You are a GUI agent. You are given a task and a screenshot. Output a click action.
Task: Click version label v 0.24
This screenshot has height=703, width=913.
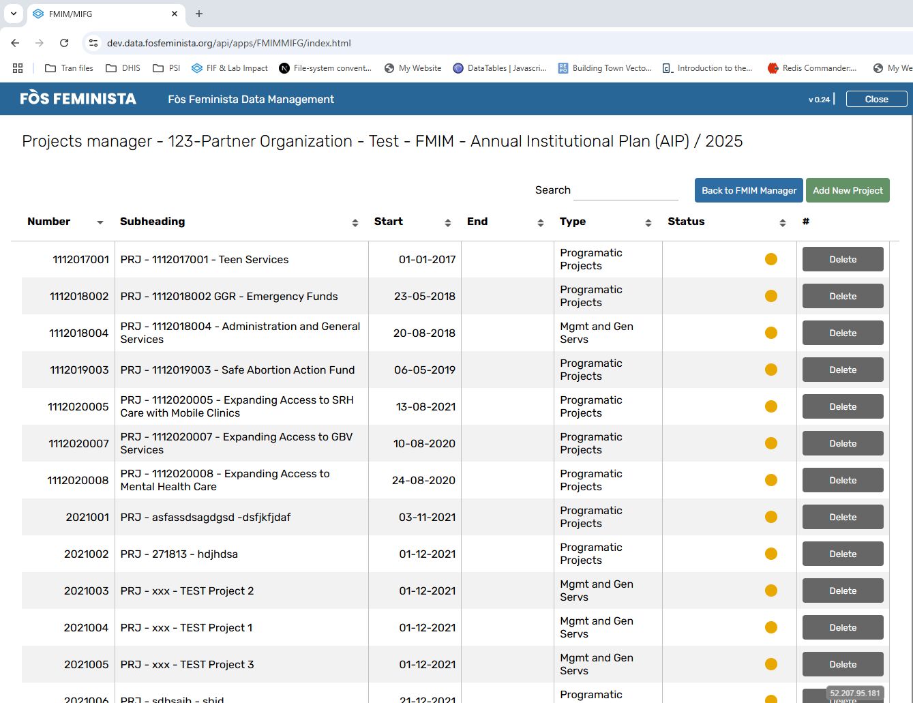pyautogui.click(x=819, y=100)
